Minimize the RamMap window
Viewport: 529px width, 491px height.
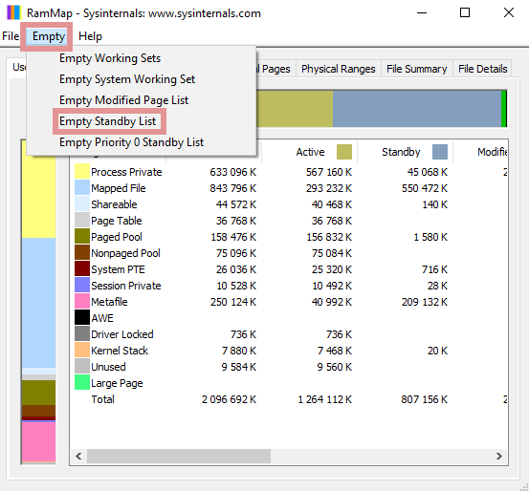[x=422, y=12]
